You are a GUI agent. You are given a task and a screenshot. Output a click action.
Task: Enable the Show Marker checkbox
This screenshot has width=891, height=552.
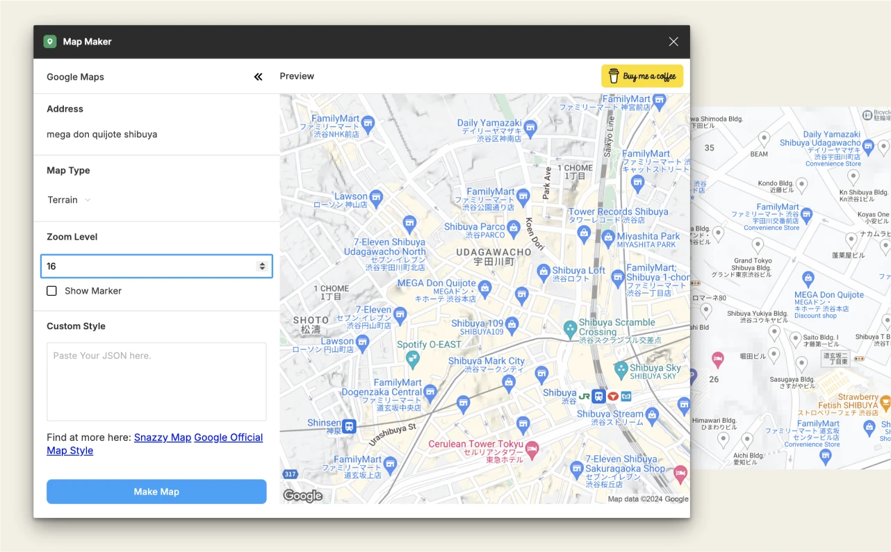51,291
